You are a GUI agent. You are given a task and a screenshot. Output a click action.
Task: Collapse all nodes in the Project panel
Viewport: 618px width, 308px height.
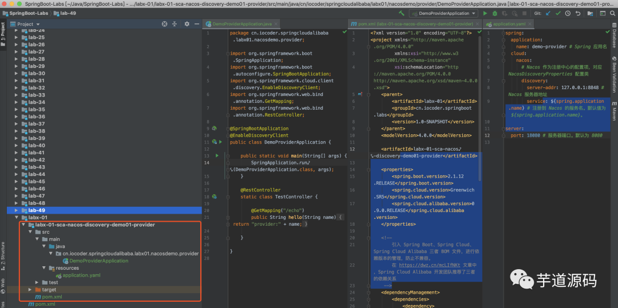click(x=175, y=24)
